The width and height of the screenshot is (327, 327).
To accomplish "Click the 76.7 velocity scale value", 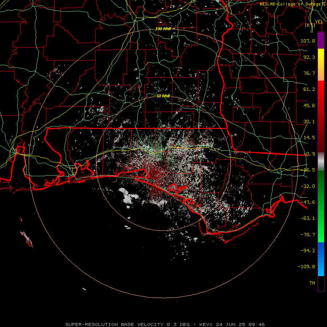I will (309, 73).
